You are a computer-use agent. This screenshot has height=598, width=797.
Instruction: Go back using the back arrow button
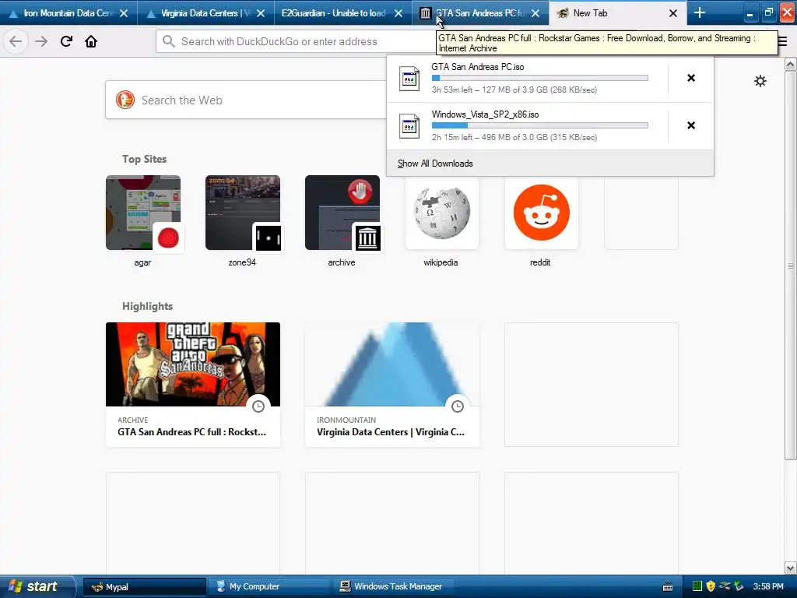[x=16, y=41]
